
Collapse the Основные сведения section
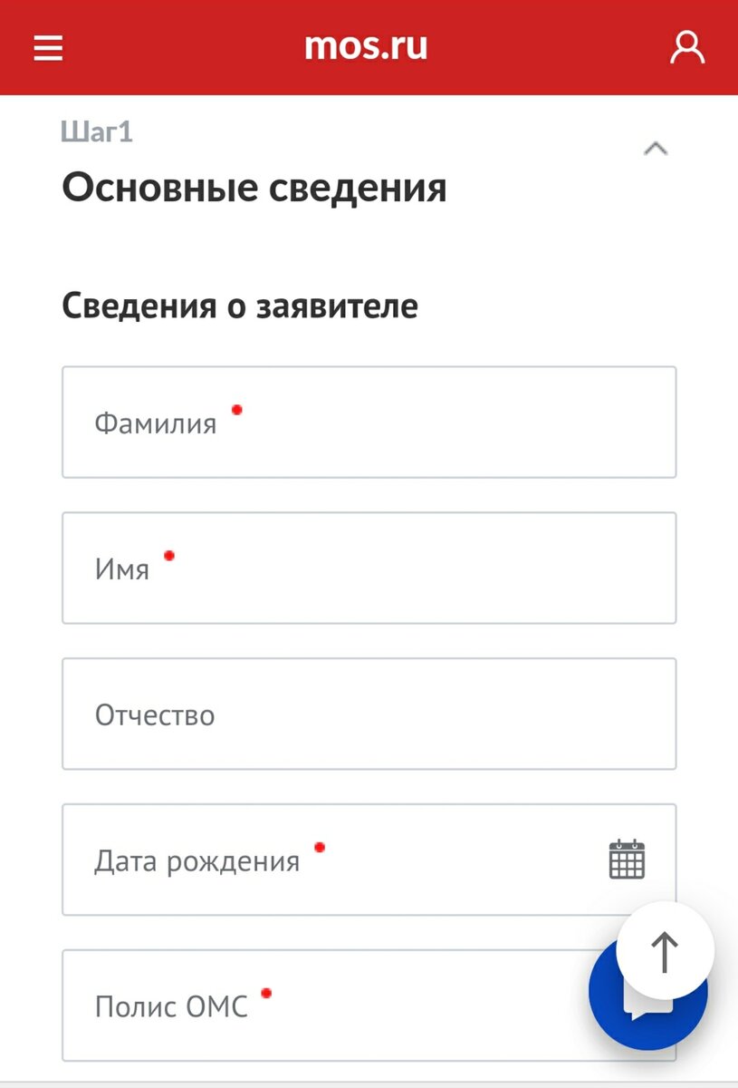click(656, 148)
